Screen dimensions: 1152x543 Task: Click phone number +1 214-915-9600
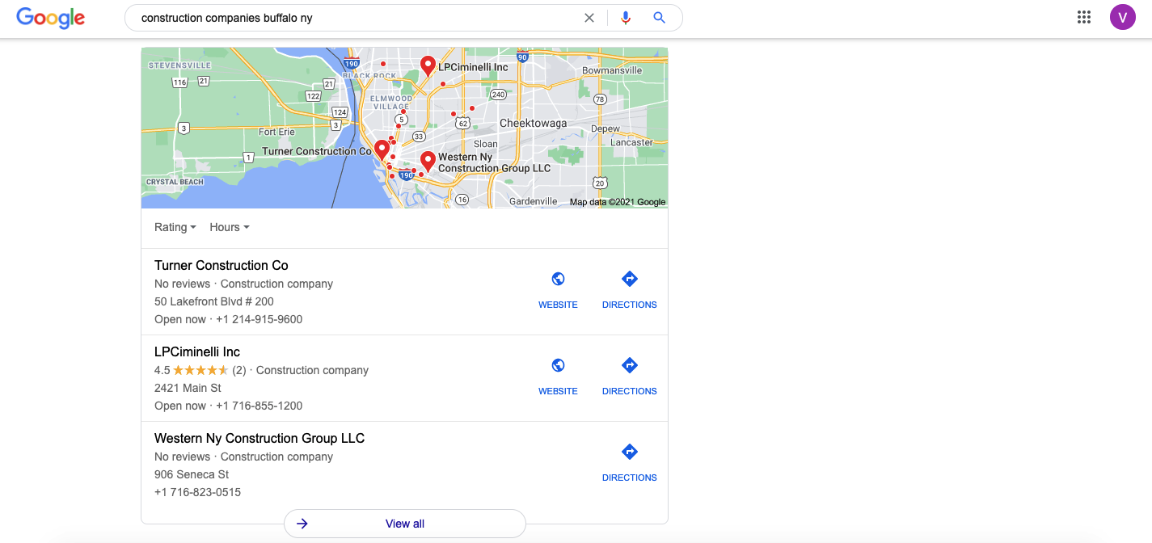(x=259, y=319)
